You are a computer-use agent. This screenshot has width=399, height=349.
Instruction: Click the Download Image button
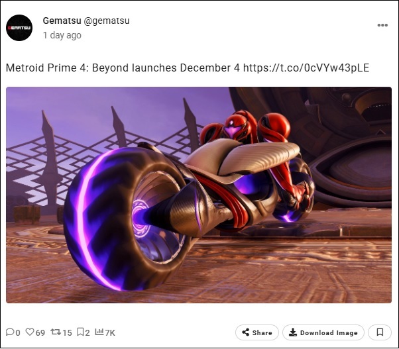pos(323,332)
